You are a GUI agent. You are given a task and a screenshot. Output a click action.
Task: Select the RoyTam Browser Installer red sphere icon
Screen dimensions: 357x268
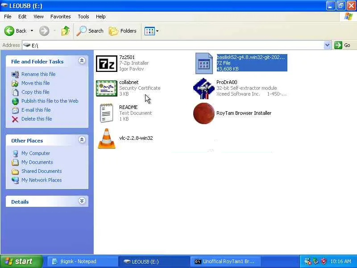204,113
